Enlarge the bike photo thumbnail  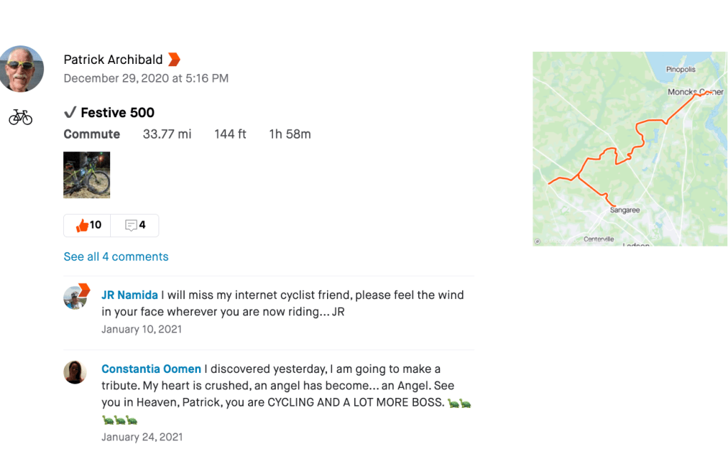pyautogui.click(x=87, y=174)
